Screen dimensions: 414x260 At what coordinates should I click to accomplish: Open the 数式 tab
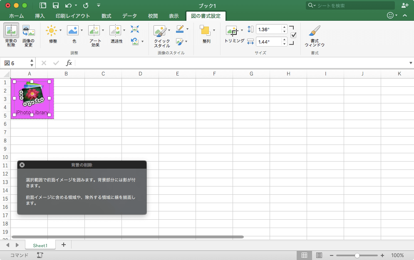(107, 16)
